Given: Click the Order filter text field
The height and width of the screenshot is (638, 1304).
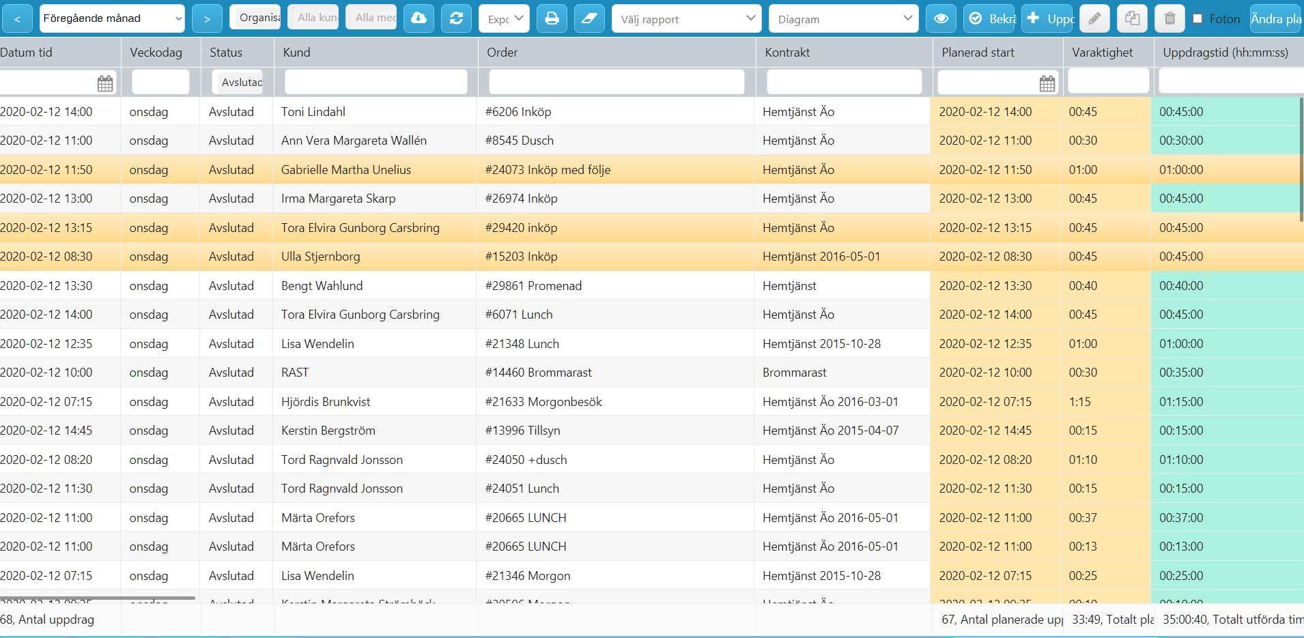Looking at the screenshot, I should pyautogui.click(x=616, y=82).
